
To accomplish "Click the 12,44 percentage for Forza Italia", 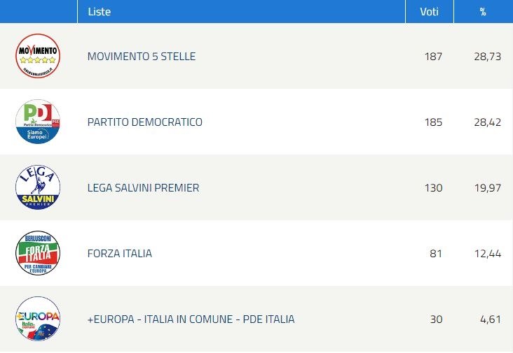I will tap(488, 254).
